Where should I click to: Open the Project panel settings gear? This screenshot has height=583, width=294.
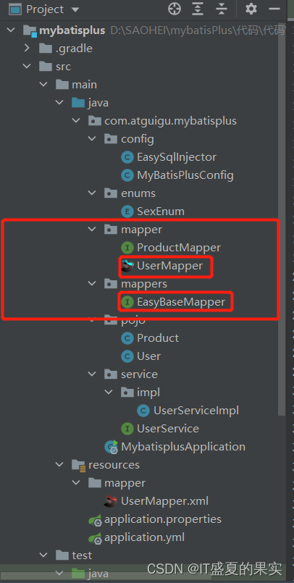(x=251, y=9)
